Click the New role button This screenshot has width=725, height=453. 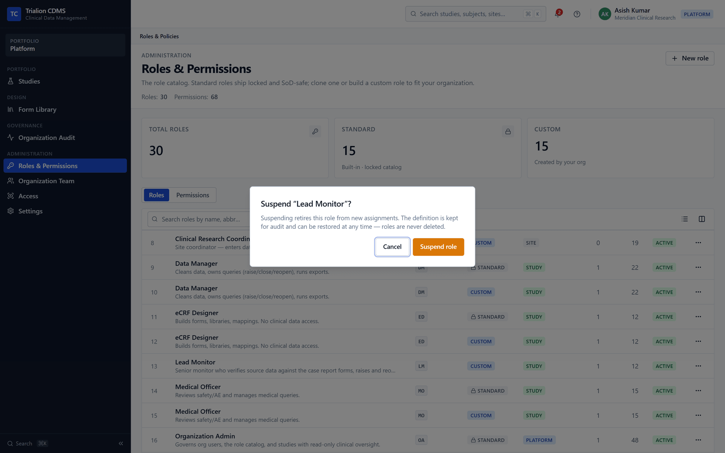tap(690, 58)
